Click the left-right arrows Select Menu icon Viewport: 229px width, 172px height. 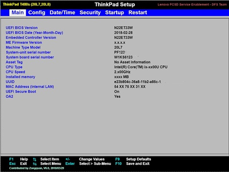tap(35, 164)
